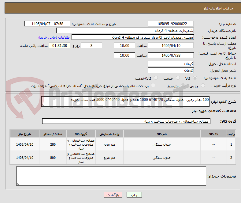The image size is (241, 203).
Task: Select جدول سنگی name in row 1
Action: tap(162, 144)
